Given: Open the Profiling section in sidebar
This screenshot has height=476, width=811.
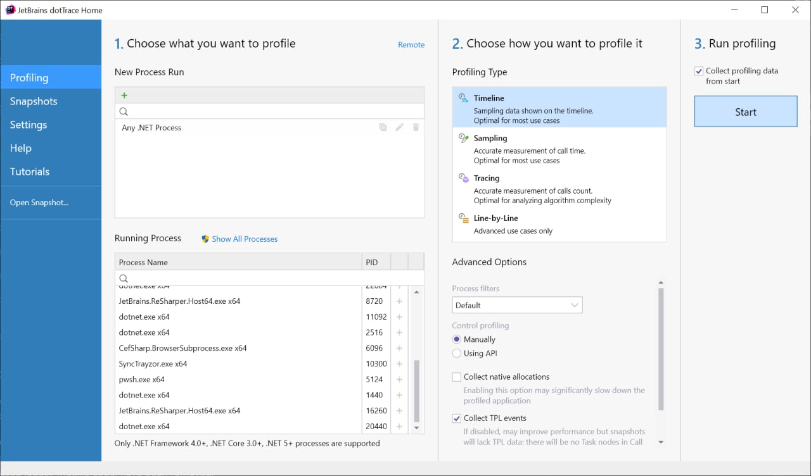Looking at the screenshot, I should click(51, 77).
